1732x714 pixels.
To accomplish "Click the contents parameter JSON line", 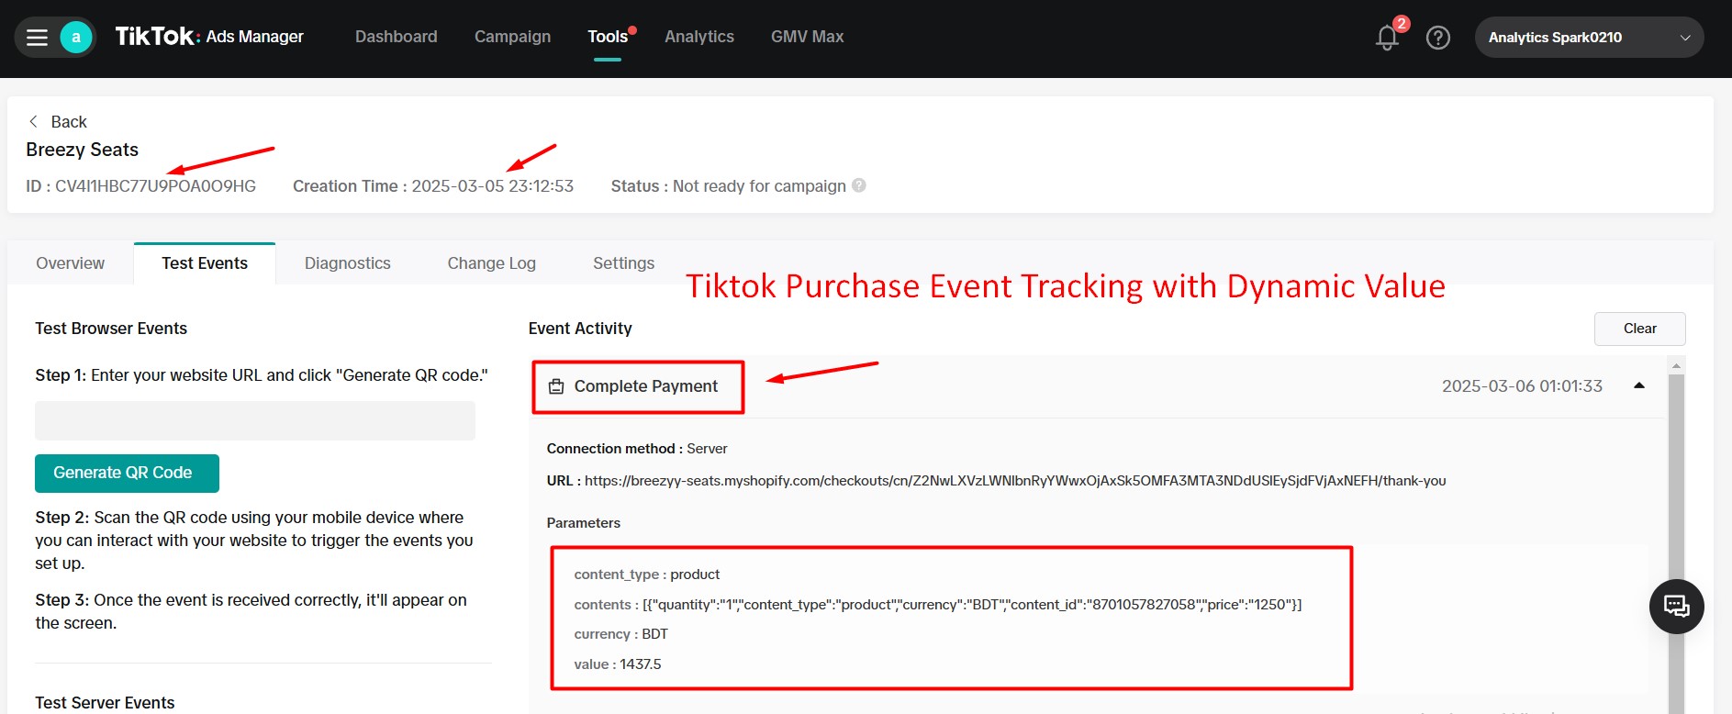I will [x=938, y=605].
